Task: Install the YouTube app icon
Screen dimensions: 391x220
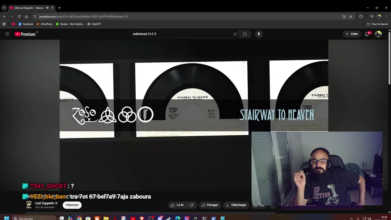Action: point(344,16)
